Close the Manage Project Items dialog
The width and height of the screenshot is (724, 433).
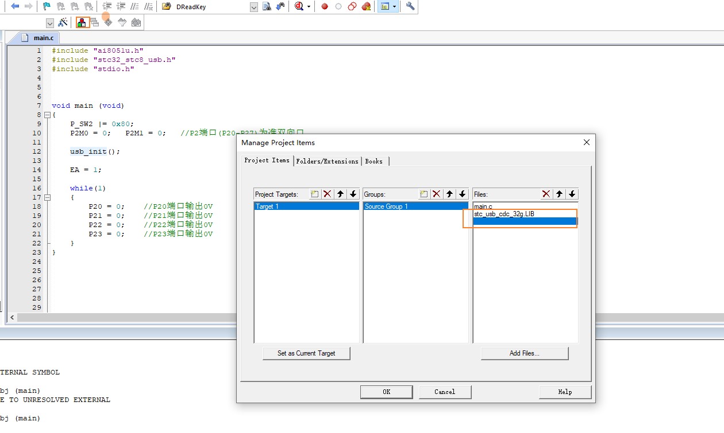point(586,142)
